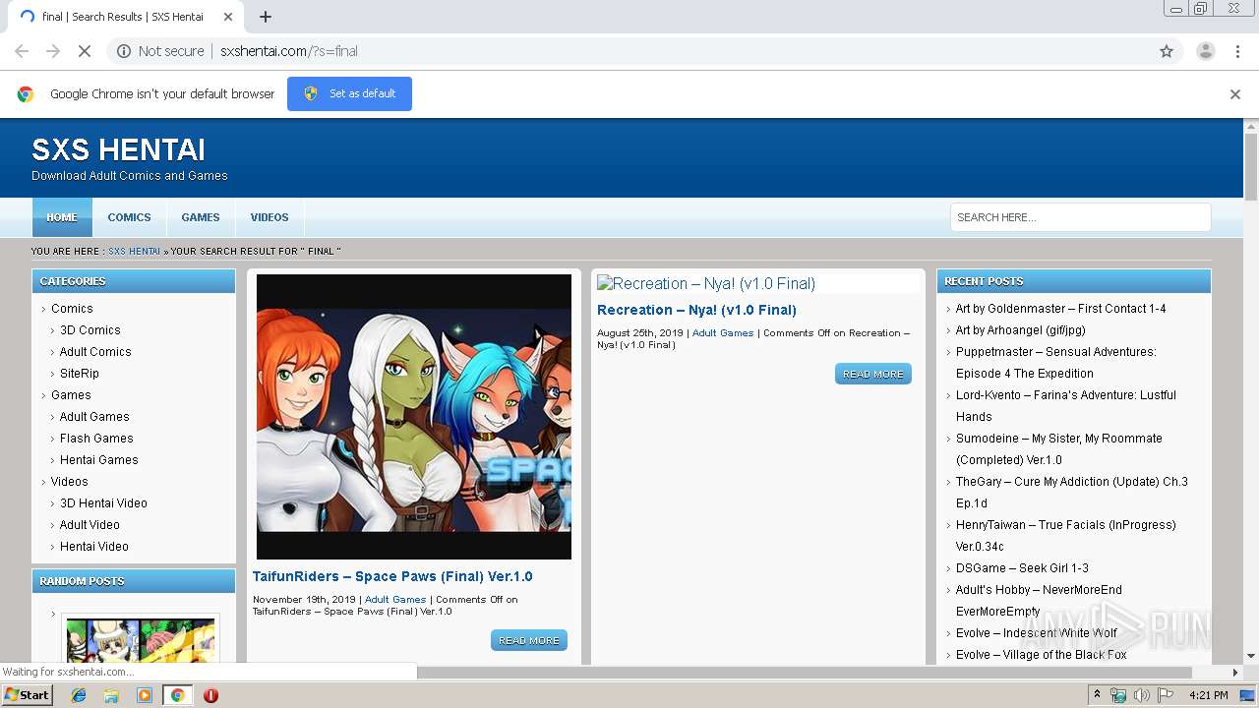Image resolution: width=1259 pixels, height=708 pixels.
Task: Switch to the GAMES navigation tab
Action: pos(201,217)
